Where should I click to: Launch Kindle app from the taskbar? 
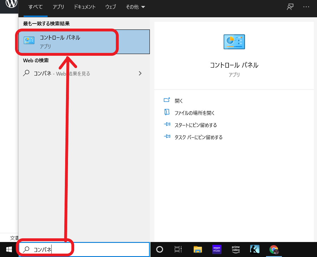(255, 250)
